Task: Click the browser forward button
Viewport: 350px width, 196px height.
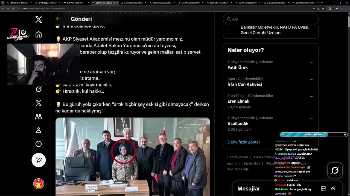Action: (8, 8)
